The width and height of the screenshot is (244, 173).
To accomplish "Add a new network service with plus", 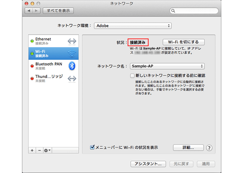I will point(32,150).
